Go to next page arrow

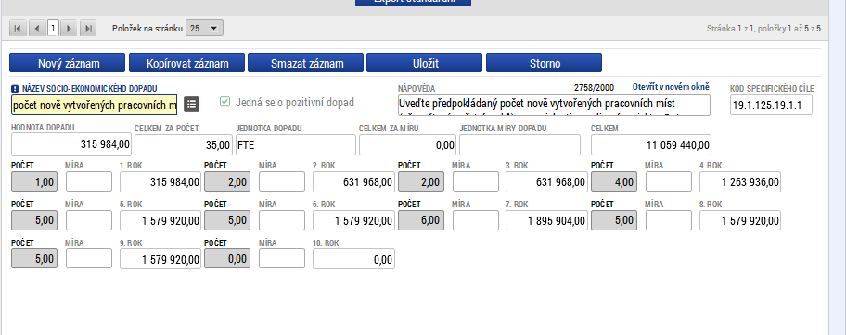pyautogui.click(x=69, y=29)
